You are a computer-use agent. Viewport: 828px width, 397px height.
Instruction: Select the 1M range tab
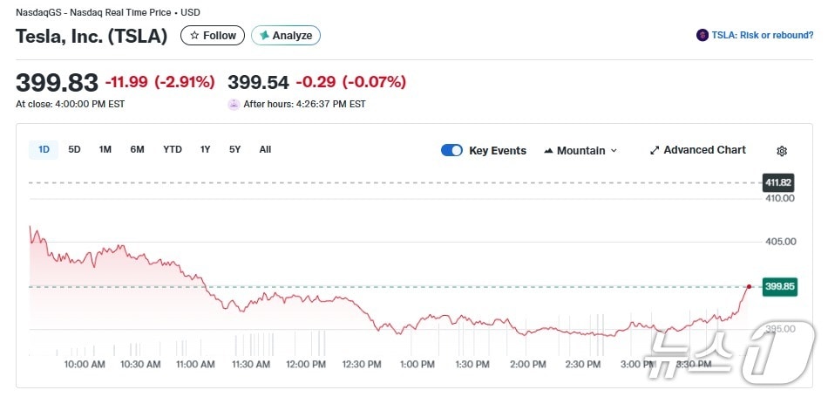105,149
